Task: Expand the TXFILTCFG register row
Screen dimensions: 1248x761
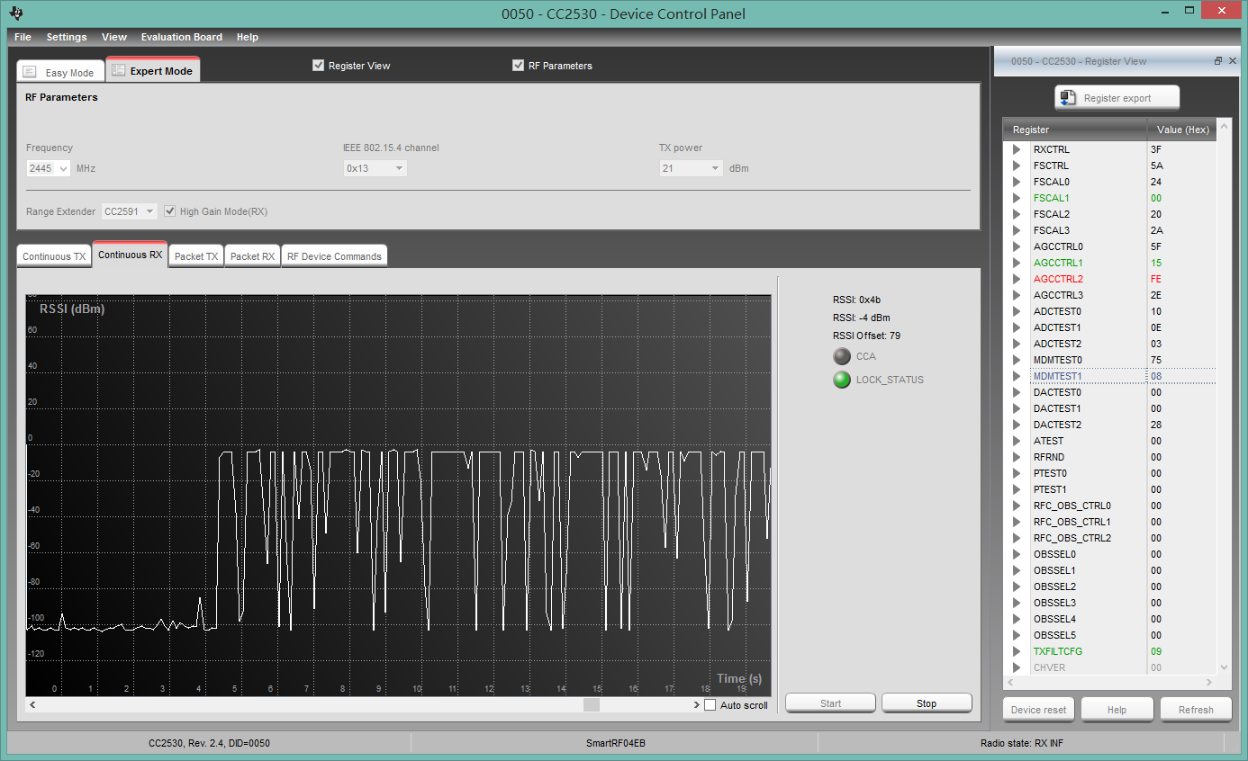Action: [1017, 651]
